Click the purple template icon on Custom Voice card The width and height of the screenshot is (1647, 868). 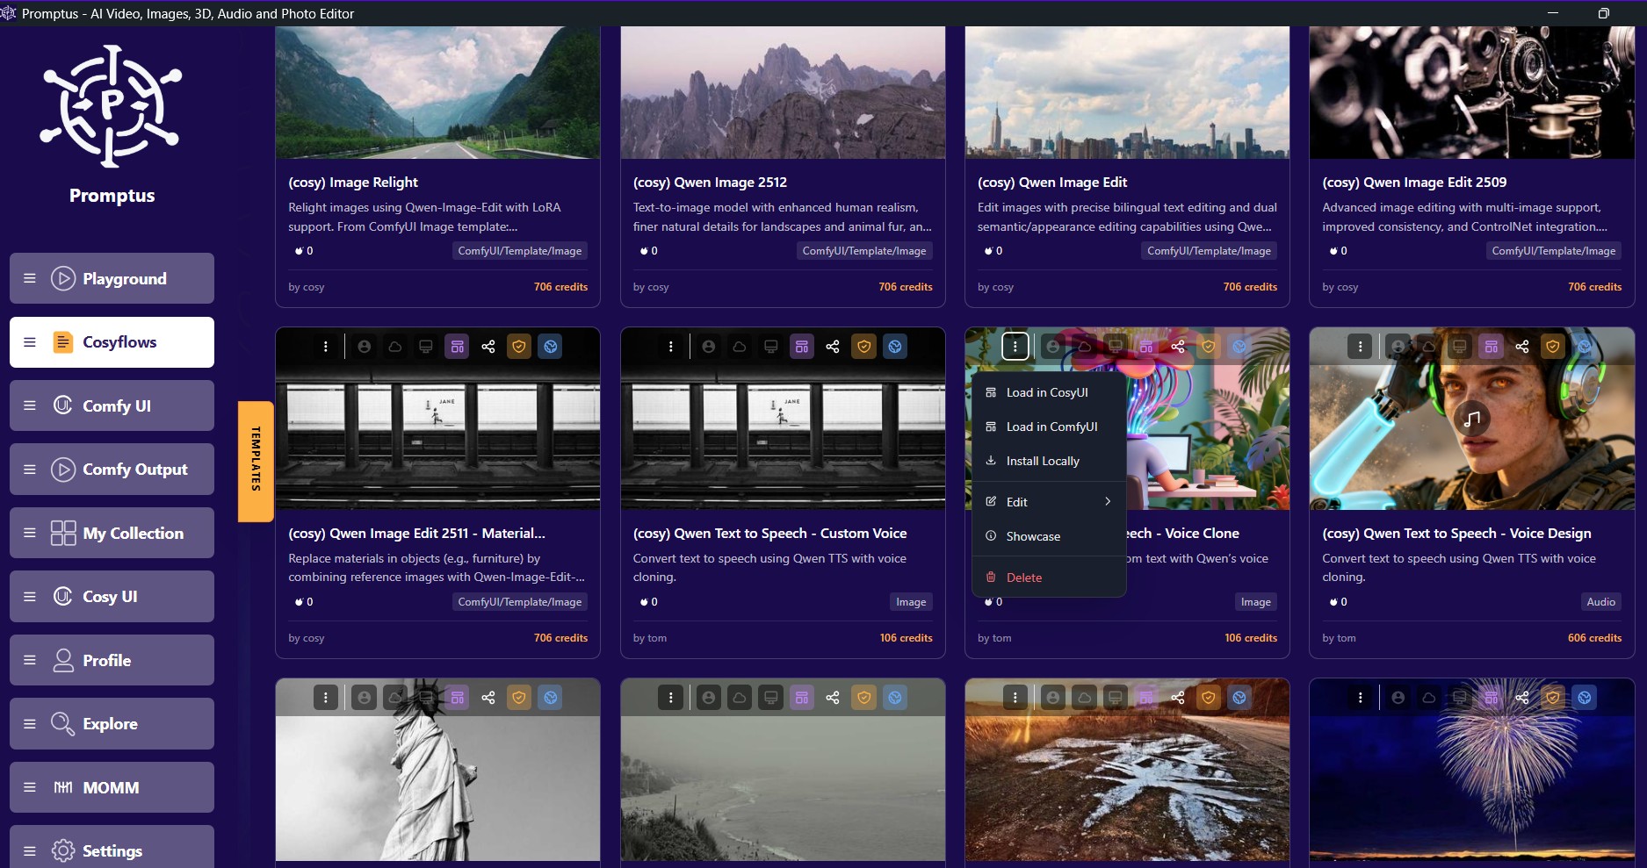[802, 347]
